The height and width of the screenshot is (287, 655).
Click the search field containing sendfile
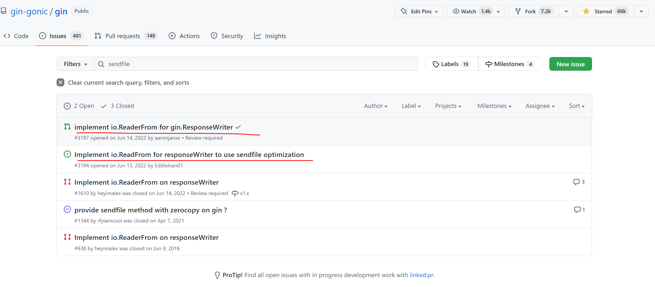point(256,64)
